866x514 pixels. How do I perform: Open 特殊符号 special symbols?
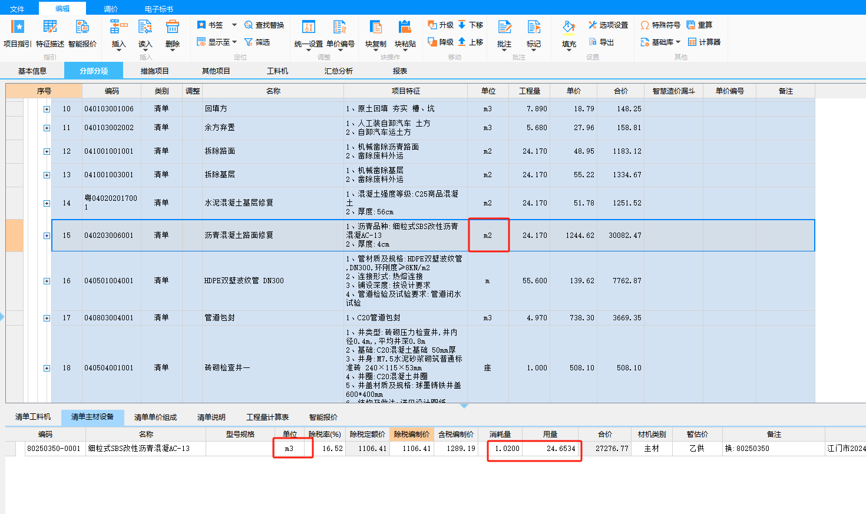click(x=660, y=25)
